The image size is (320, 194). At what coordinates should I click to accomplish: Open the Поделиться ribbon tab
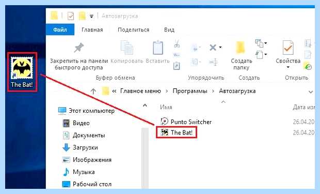(133, 29)
